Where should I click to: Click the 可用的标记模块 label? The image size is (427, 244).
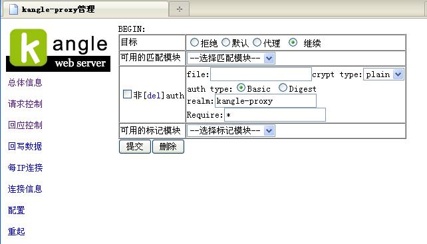click(150, 130)
